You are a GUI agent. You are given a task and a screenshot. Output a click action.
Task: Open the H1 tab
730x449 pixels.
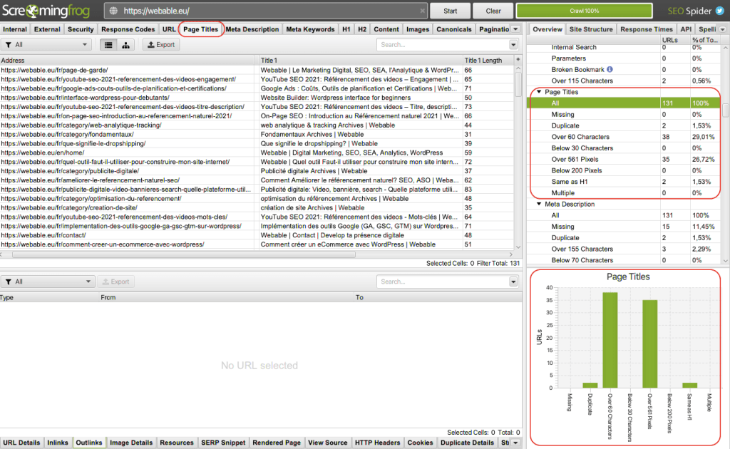346,29
